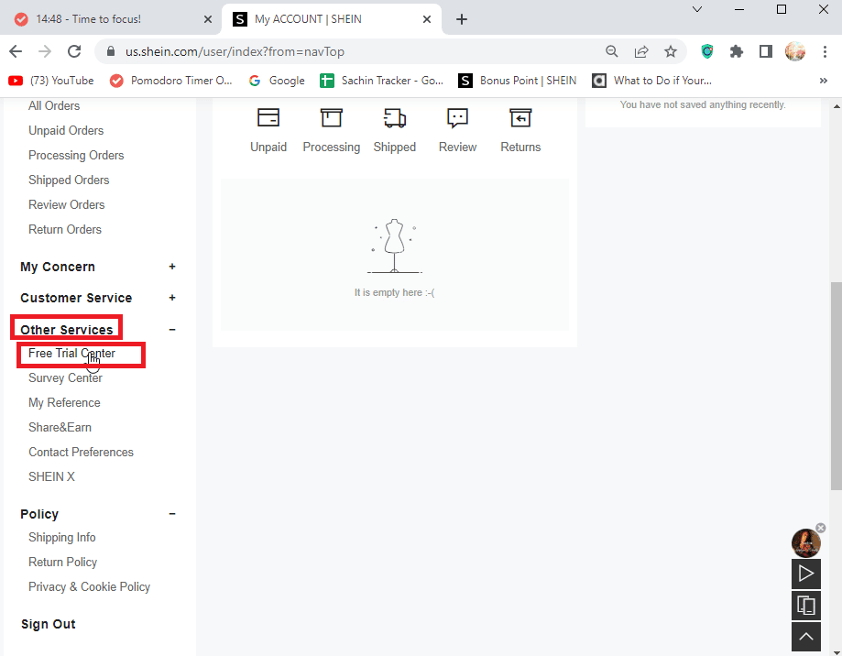
Task: Reload the page with the refresh icon
Action: click(x=74, y=51)
